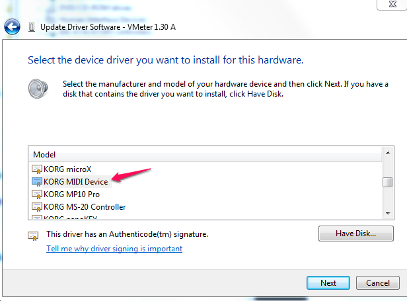Click the model list scrollbar thumb

coord(388,182)
